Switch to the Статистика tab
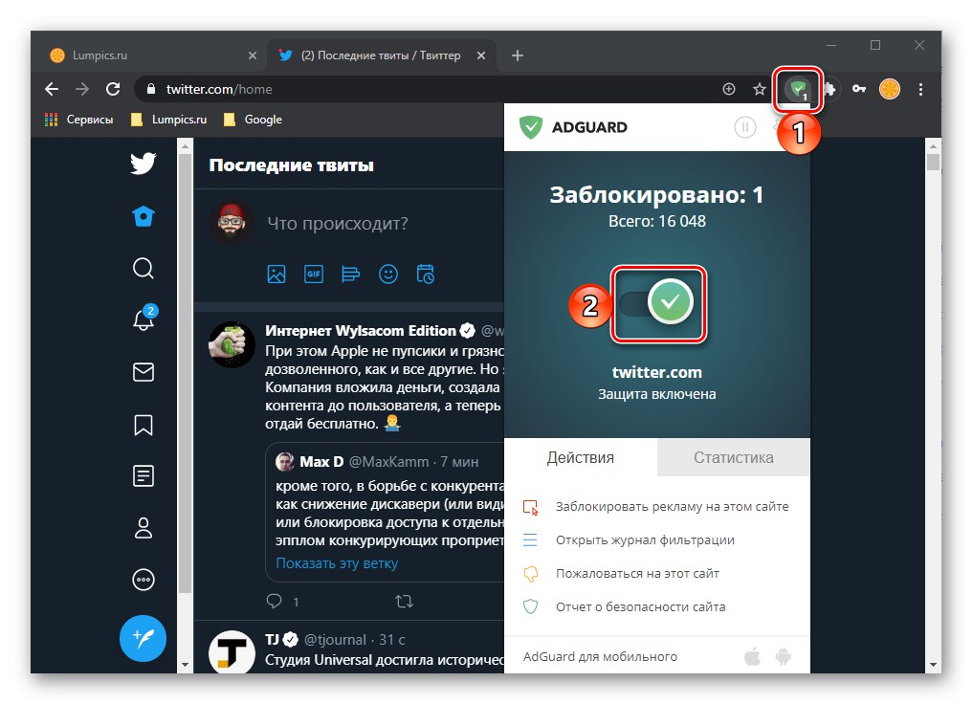The width and height of the screenshot is (973, 704). tap(734, 458)
